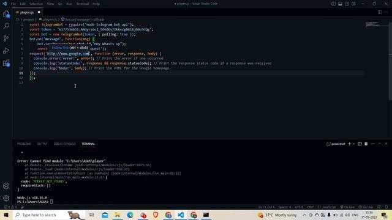Switch to the DEBUG CONSOLE tab
Image resolution: width=392 pixels, height=220 pixels.
click(x=64, y=144)
